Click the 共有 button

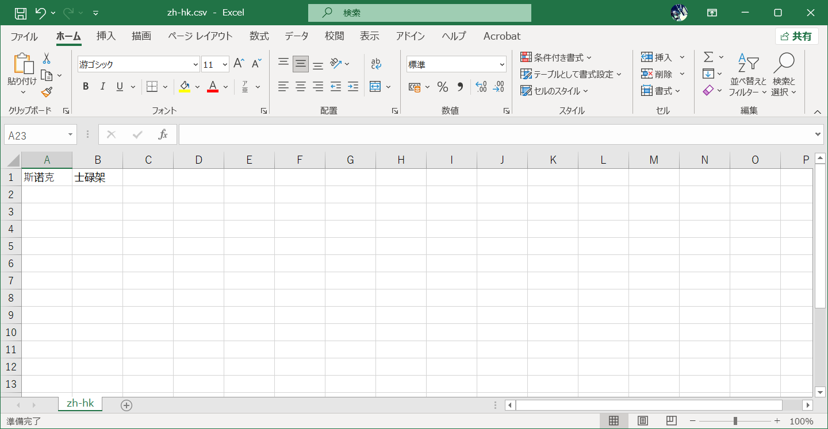[x=797, y=36]
